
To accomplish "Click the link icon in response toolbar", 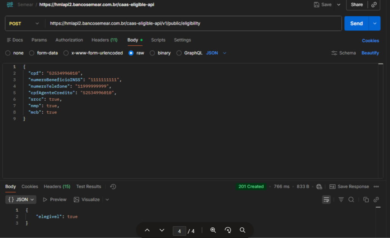I will click(376, 200).
